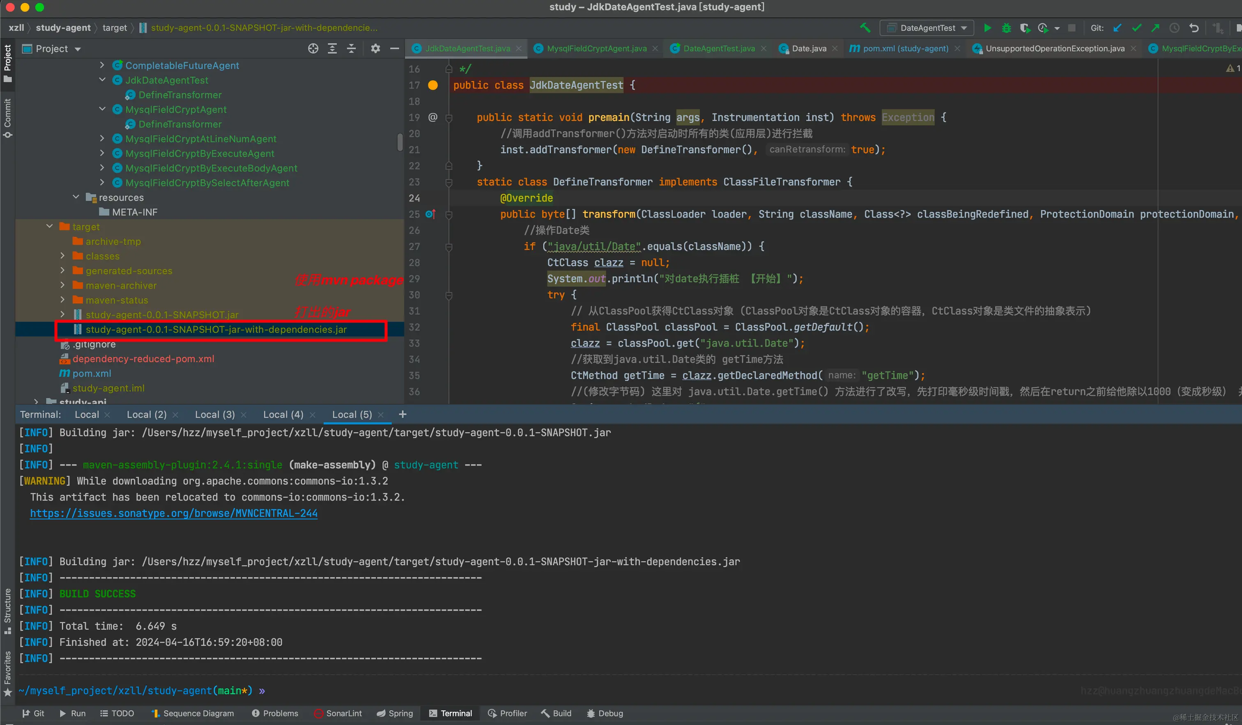
Task: Toggle breakpoint on line 17
Action: click(x=433, y=85)
